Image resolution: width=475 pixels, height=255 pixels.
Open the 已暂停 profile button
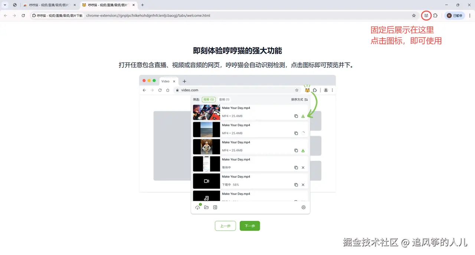455,16
